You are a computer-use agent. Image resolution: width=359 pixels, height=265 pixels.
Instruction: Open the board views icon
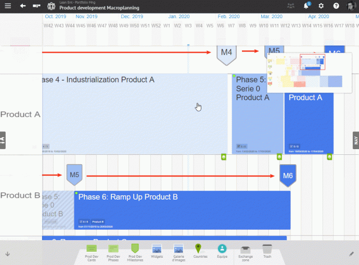tap(36, 6)
